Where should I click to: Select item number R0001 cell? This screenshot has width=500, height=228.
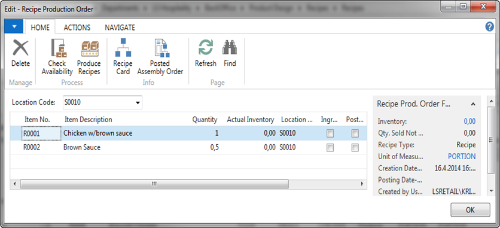41,133
